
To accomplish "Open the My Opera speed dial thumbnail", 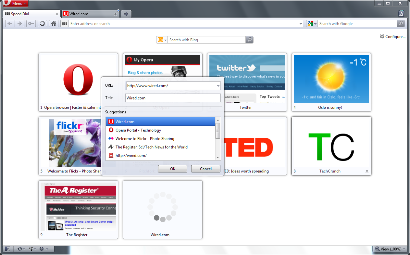I will tap(163, 66).
